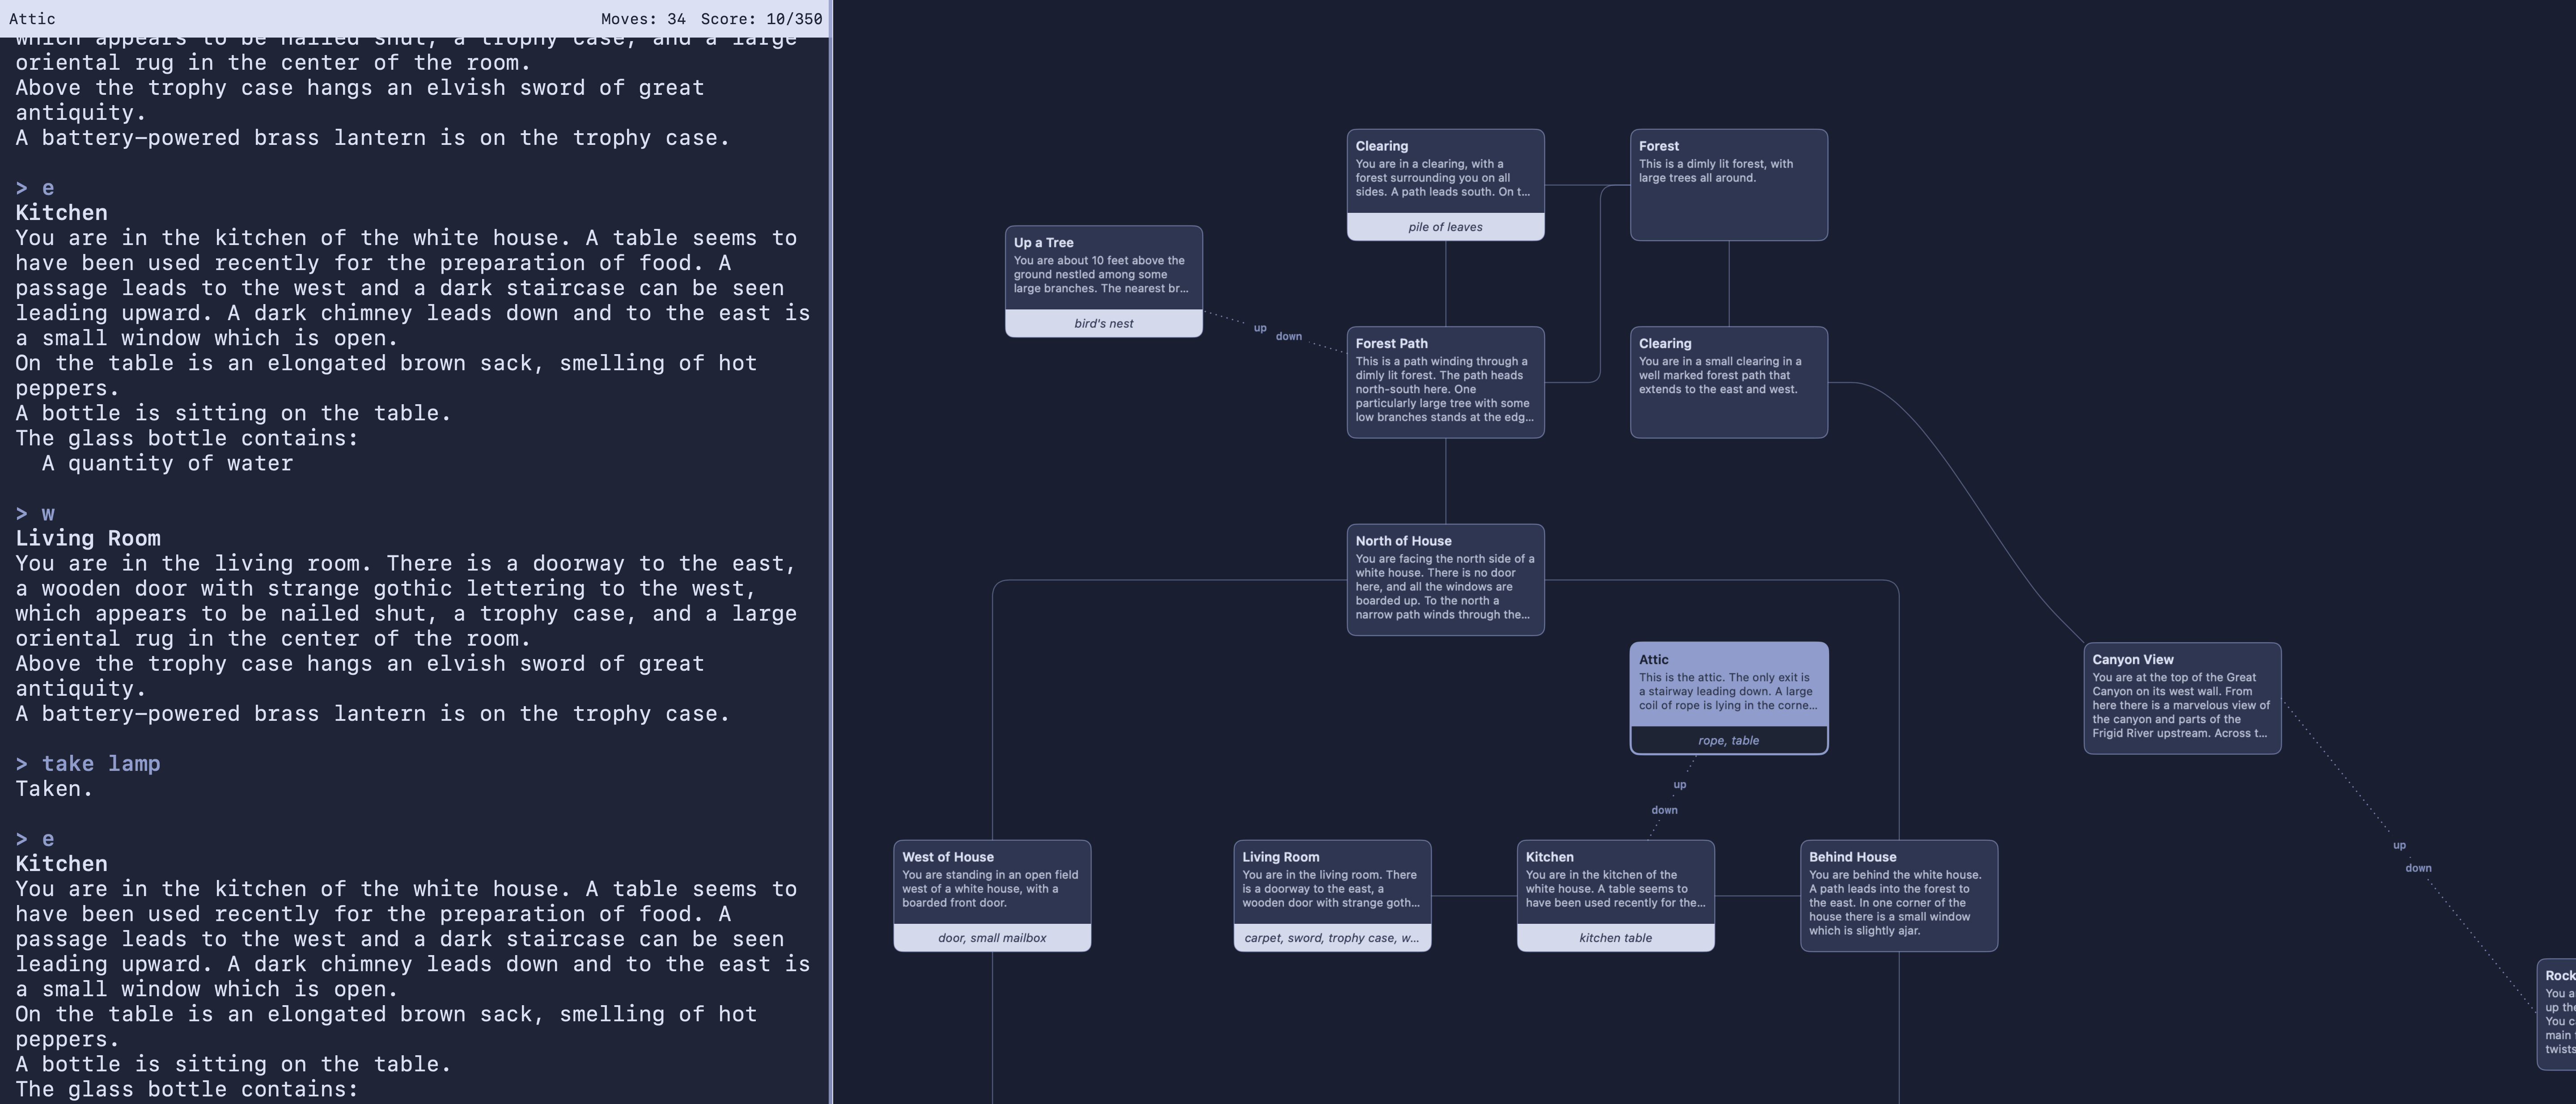Screen dimensions: 2576x1104
Task: Click the Behind House map node
Action: point(1899,895)
